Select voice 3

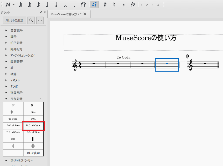coord(152,5)
